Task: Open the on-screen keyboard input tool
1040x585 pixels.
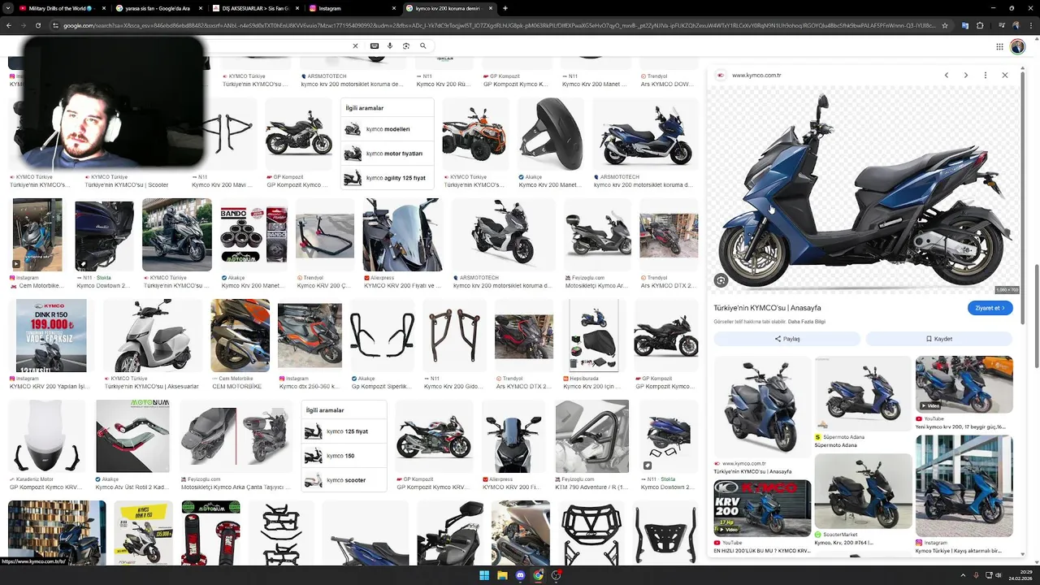Action: [x=375, y=46]
